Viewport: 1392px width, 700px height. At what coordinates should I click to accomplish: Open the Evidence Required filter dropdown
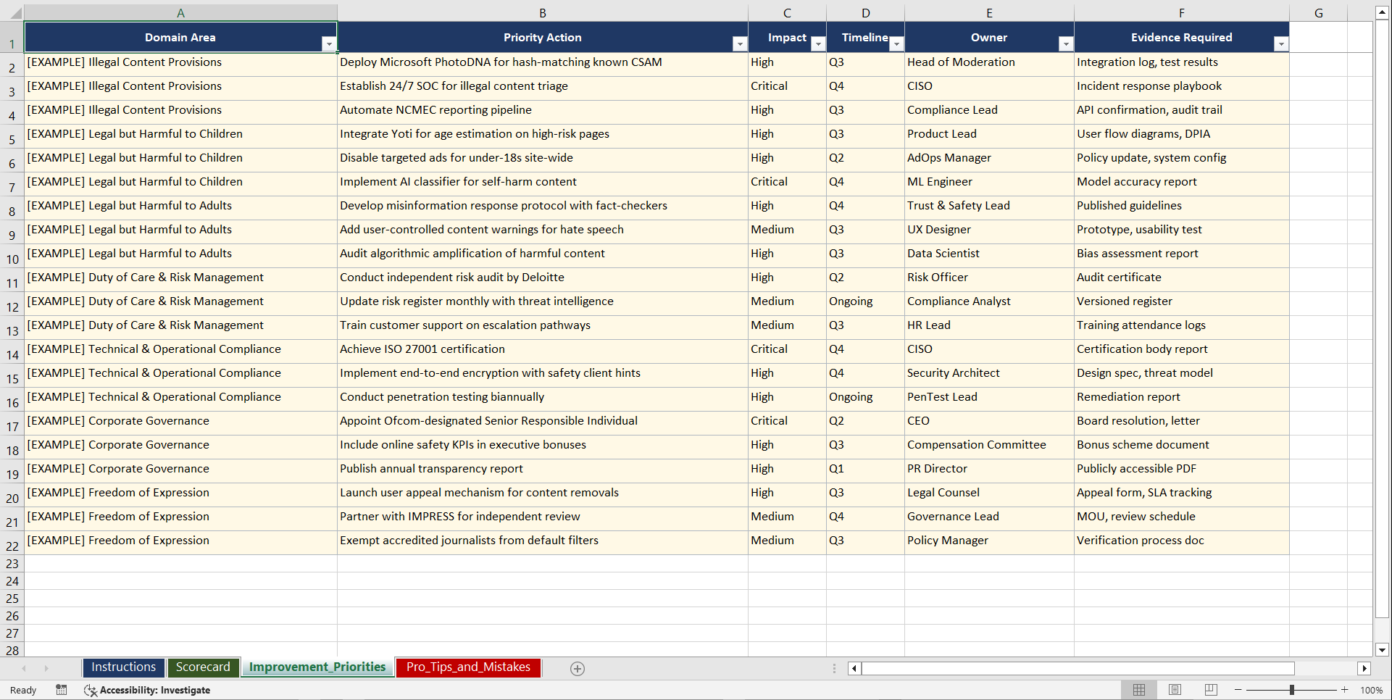tap(1281, 44)
